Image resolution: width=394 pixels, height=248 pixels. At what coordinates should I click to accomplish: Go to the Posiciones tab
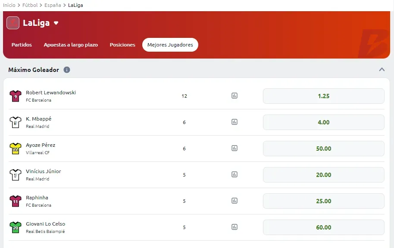point(122,45)
